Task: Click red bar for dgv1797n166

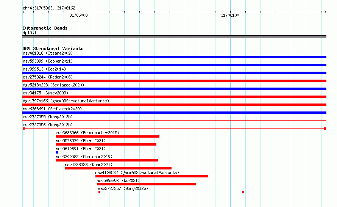Action: (x=174, y=105)
